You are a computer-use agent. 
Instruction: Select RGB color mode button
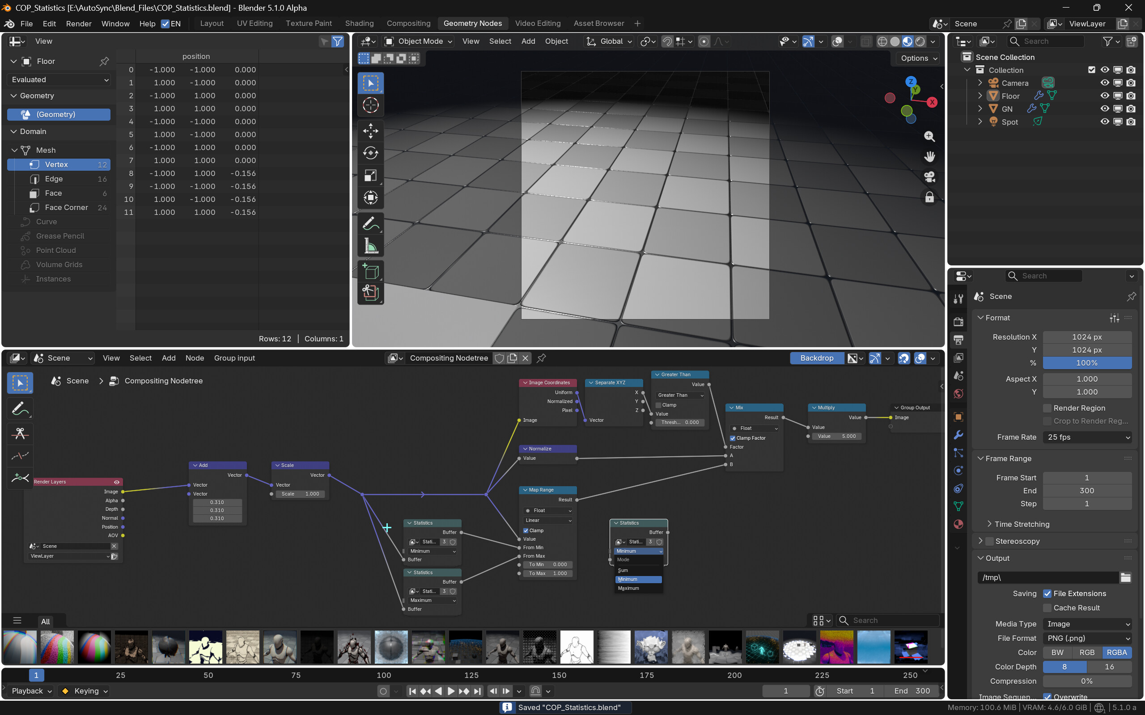[1087, 652]
